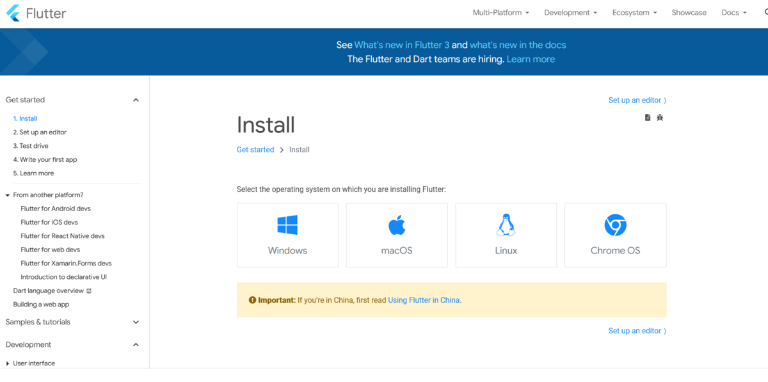This screenshot has width=768, height=382.
Task: Go to 2. Set up an editor
Action: [40, 132]
